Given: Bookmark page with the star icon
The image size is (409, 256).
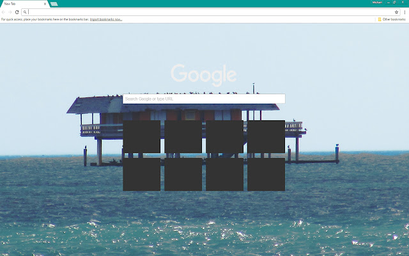Looking at the screenshot, I should tap(396, 12).
